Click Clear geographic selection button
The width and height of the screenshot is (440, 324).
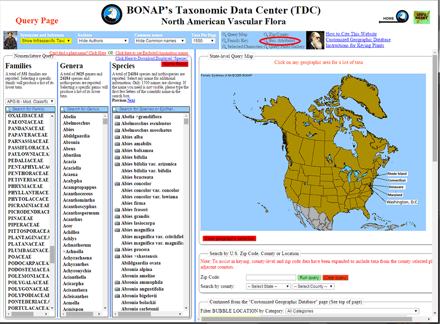click(x=229, y=238)
